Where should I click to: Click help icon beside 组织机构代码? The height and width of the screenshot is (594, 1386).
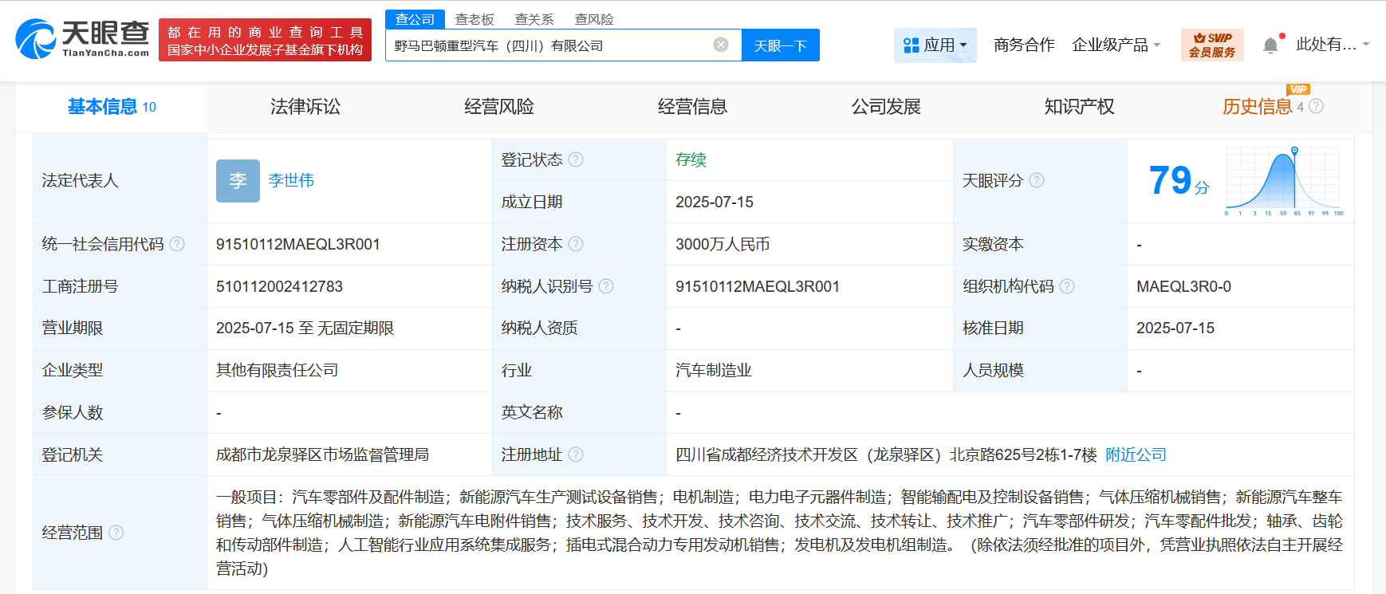tap(1067, 286)
